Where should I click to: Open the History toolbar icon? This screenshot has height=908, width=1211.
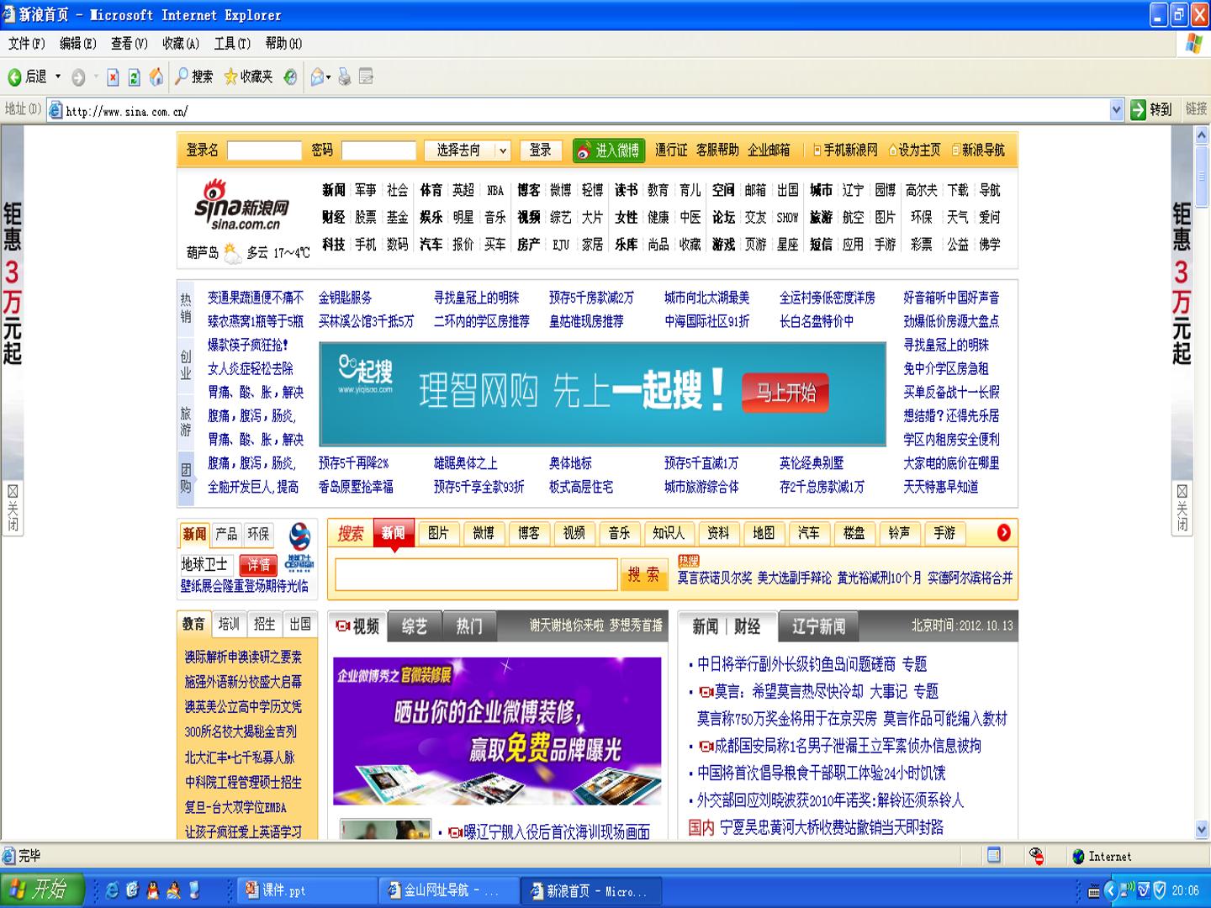coord(290,77)
